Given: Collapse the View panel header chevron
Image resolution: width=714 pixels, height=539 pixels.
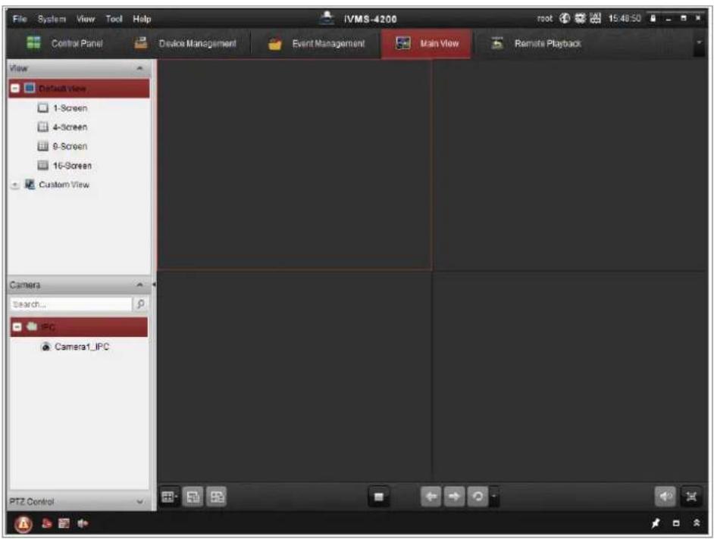Looking at the screenshot, I should (139, 68).
